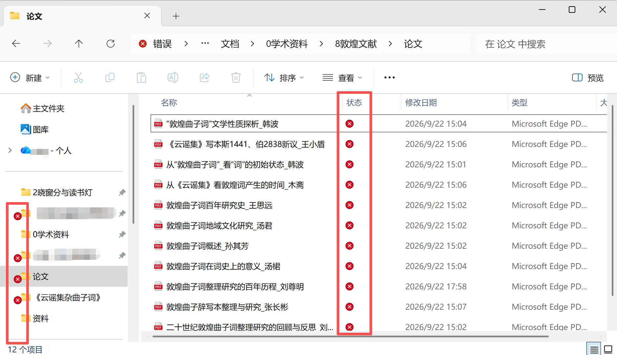Expand the OneDrive 个人 tree node

[10, 151]
